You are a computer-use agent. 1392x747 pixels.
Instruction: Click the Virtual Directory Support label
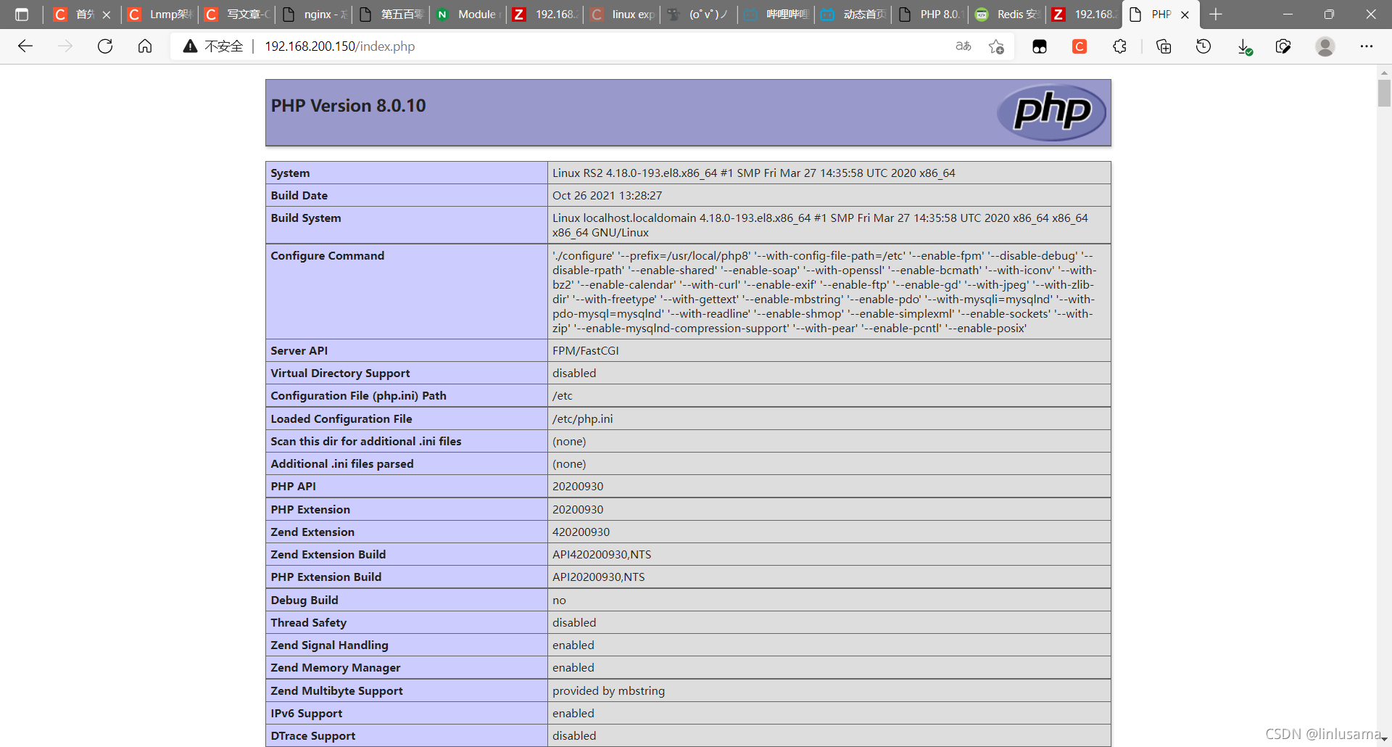click(340, 373)
